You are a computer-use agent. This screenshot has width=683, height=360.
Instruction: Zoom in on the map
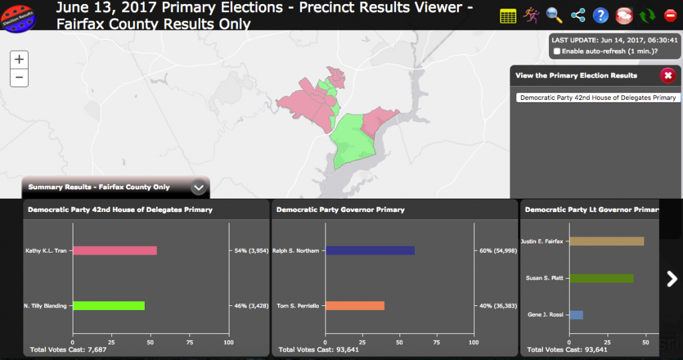click(x=19, y=59)
